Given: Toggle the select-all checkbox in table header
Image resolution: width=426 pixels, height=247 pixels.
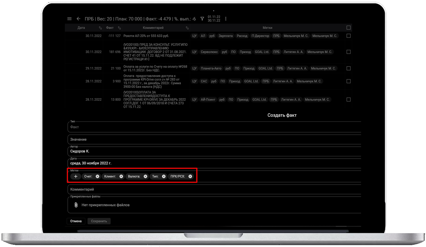Looking at the screenshot, I should pyautogui.click(x=348, y=28).
